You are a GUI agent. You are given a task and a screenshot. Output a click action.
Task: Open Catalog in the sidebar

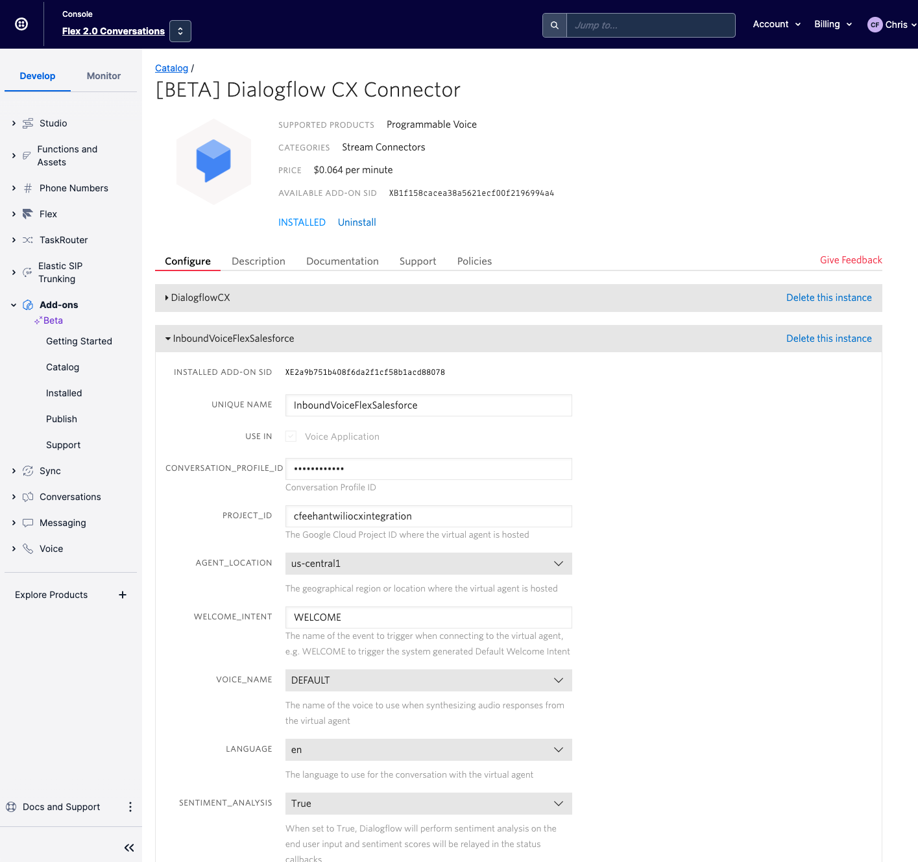click(62, 367)
